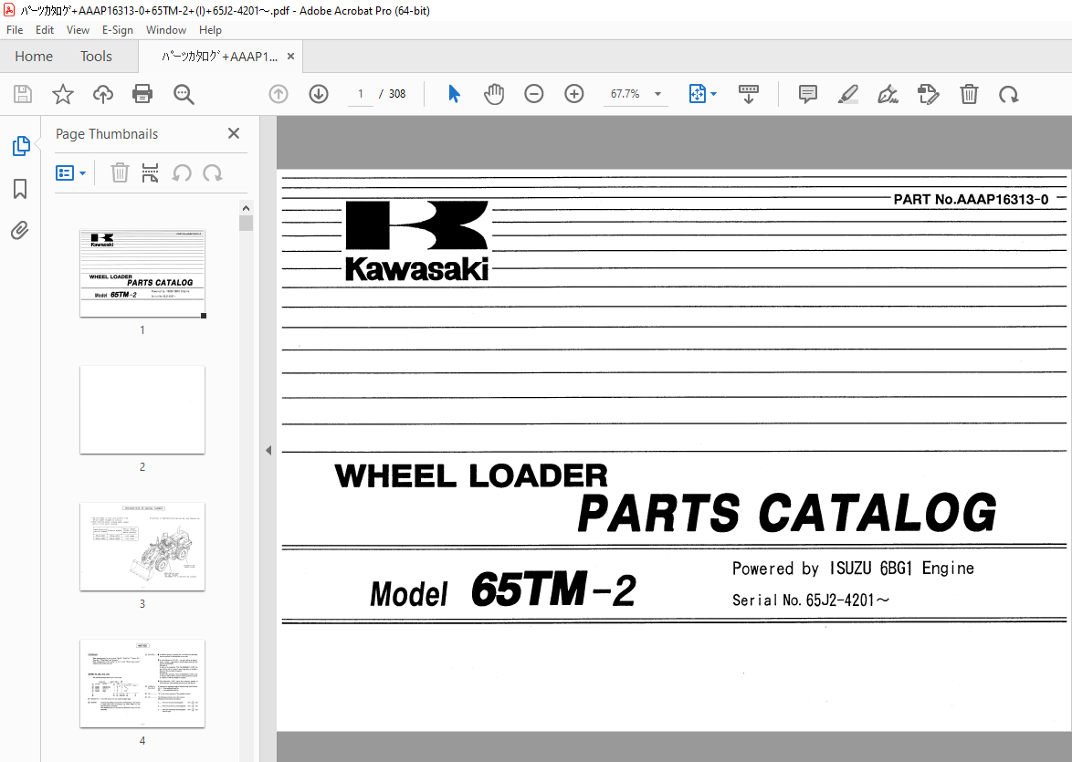Select blank page 2 thumbnail

142,410
